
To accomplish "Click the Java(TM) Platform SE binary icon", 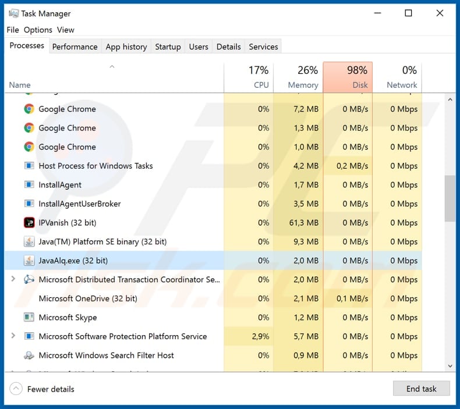I will tap(29, 241).
